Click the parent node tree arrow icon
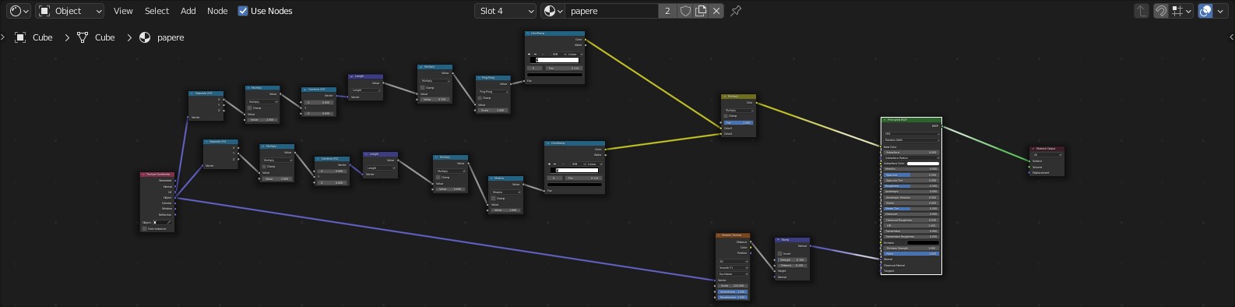The height and width of the screenshot is (307, 1235). (1142, 11)
